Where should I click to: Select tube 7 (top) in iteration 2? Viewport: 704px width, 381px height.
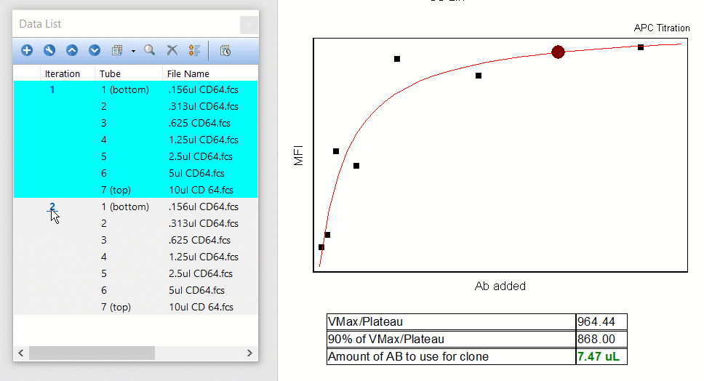(116, 307)
